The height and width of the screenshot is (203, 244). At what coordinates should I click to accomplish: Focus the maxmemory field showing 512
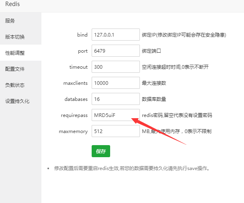click(116, 131)
